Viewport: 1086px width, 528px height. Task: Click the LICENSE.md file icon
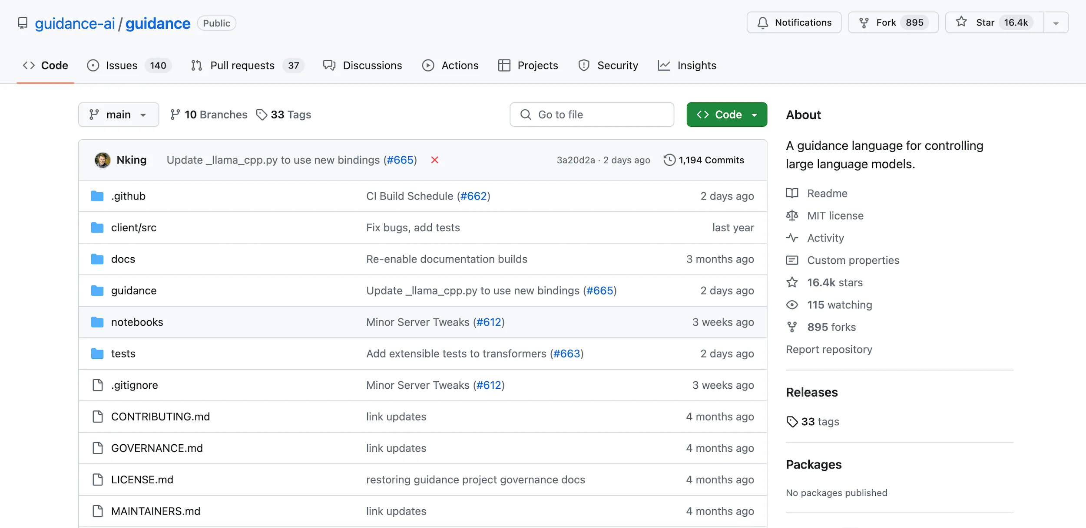tap(98, 479)
